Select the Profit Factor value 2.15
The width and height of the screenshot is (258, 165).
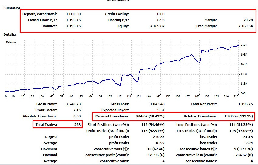pos(77,110)
